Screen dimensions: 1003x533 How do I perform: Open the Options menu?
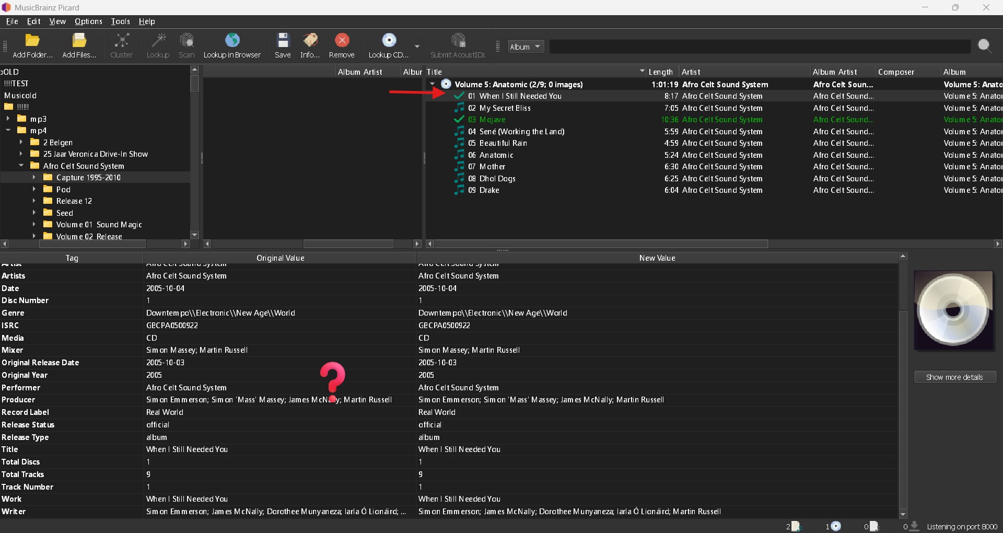click(x=88, y=21)
